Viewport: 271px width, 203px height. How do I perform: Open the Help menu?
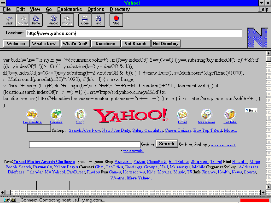(x=263, y=9)
